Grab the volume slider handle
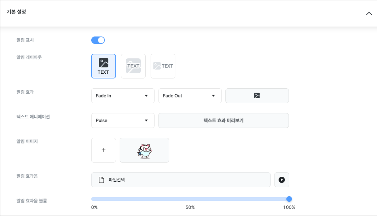This screenshot has width=377, height=216. 289,199
